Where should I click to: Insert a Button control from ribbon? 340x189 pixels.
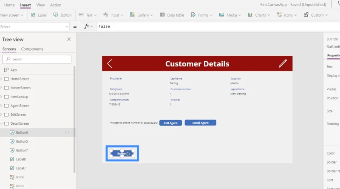coord(62,15)
